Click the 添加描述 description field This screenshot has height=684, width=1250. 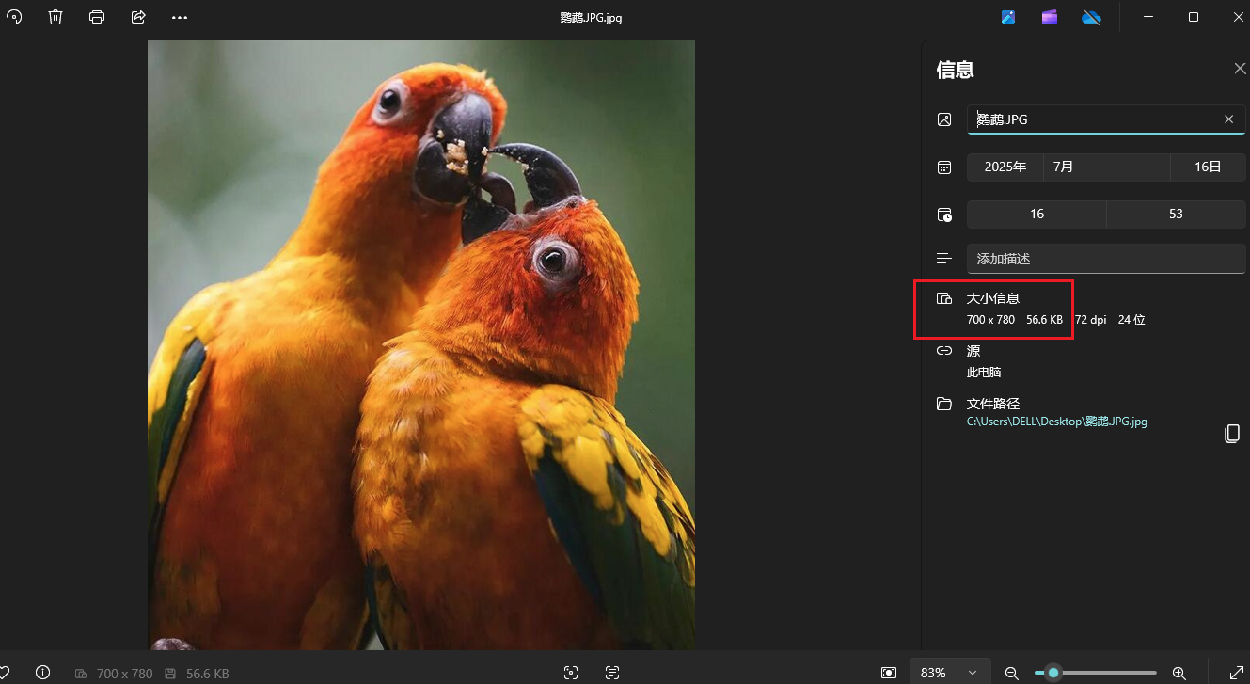[1106, 259]
